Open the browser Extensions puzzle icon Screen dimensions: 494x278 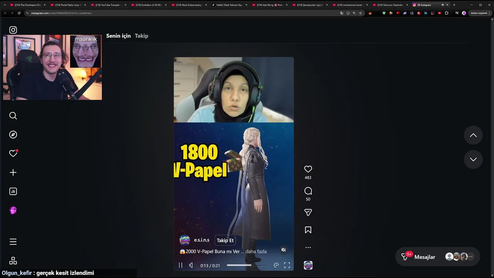tap(447, 13)
